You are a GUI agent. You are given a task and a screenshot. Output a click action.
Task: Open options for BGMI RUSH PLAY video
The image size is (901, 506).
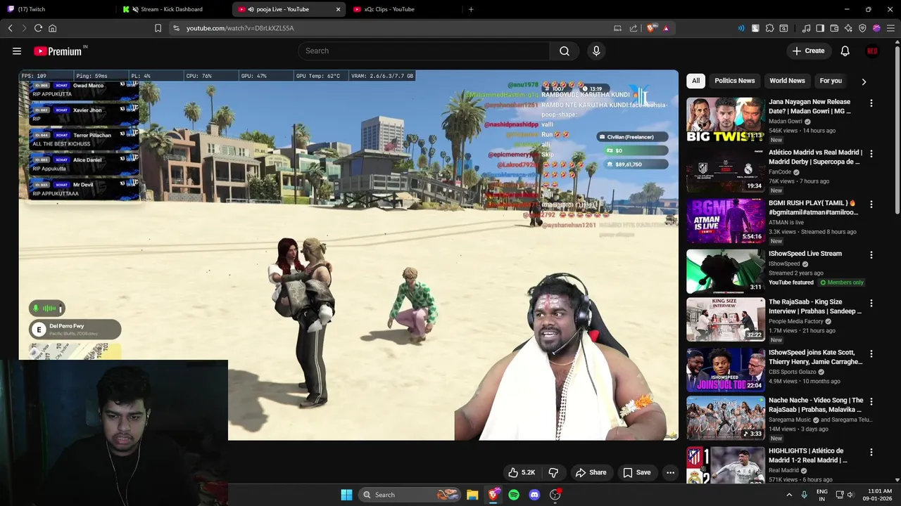click(x=871, y=205)
